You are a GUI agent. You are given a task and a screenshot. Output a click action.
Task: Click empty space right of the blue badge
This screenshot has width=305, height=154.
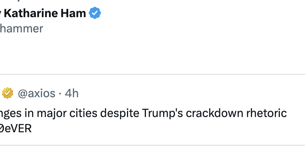click(191, 14)
